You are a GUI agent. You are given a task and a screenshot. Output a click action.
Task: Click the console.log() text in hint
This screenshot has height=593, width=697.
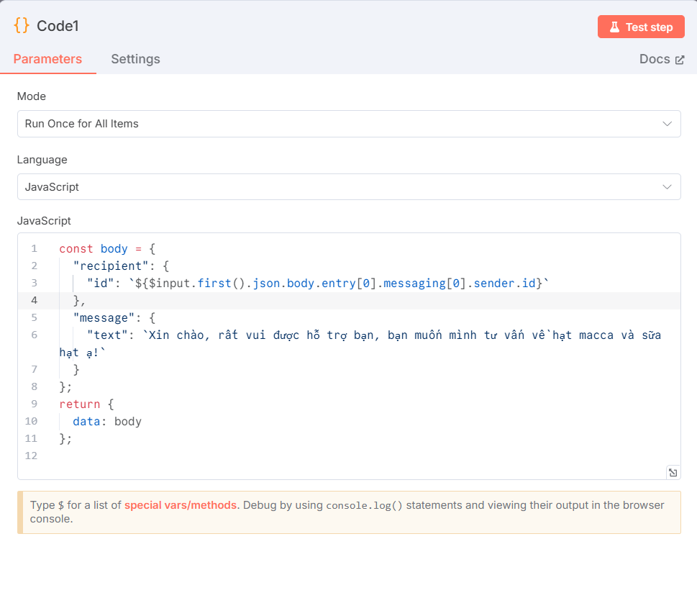364,505
